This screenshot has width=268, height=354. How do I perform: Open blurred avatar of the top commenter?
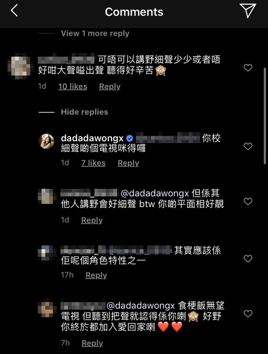click(19, 66)
